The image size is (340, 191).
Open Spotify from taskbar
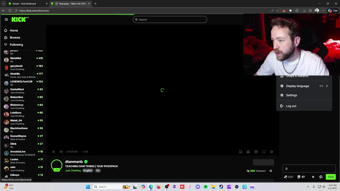click(x=206, y=187)
